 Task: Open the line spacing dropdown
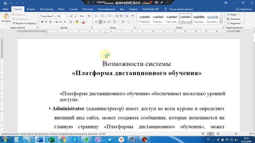115,22
